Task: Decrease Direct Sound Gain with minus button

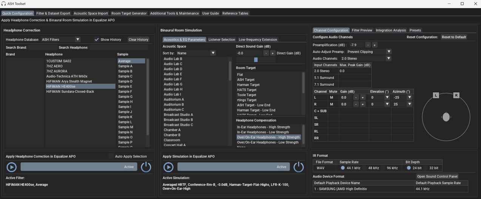Action: [266, 53]
